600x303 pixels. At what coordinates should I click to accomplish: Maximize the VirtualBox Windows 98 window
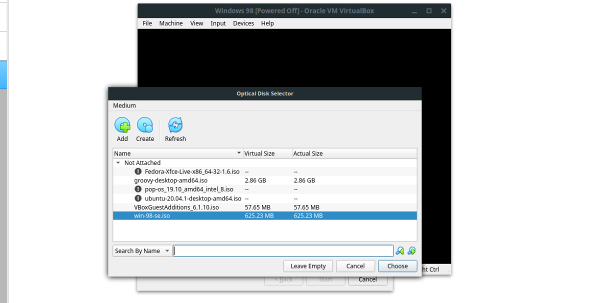pos(429,11)
